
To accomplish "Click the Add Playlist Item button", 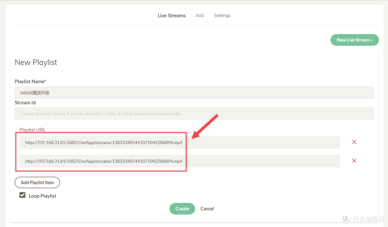I will tap(37, 182).
